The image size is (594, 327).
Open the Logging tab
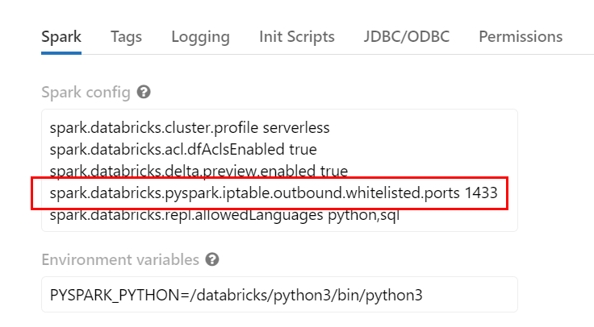pos(200,37)
